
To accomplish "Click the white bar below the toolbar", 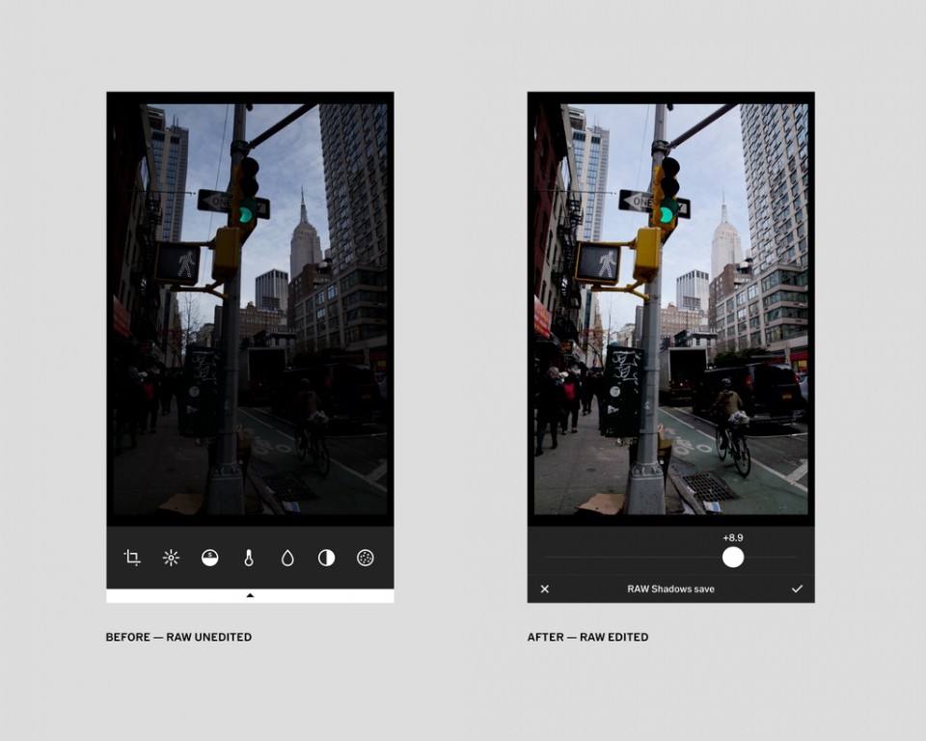I will [x=250, y=595].
